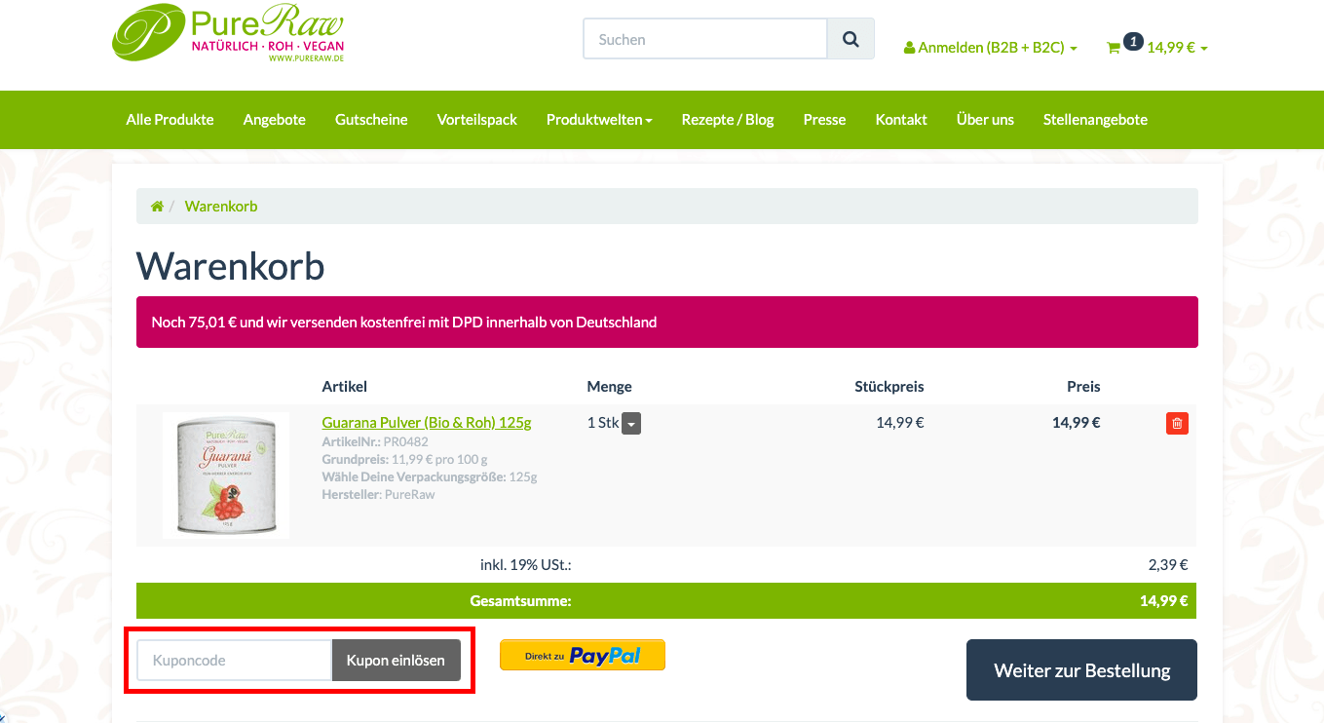This screenshot has width=1324, height=723.
Task: Remove Guarana Pulver with trash icon
Action: coord(1177,423)
